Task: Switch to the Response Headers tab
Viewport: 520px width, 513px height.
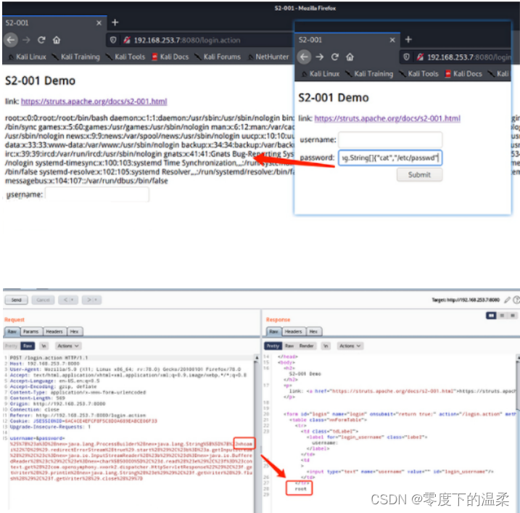Action: (x=294, y=332)
